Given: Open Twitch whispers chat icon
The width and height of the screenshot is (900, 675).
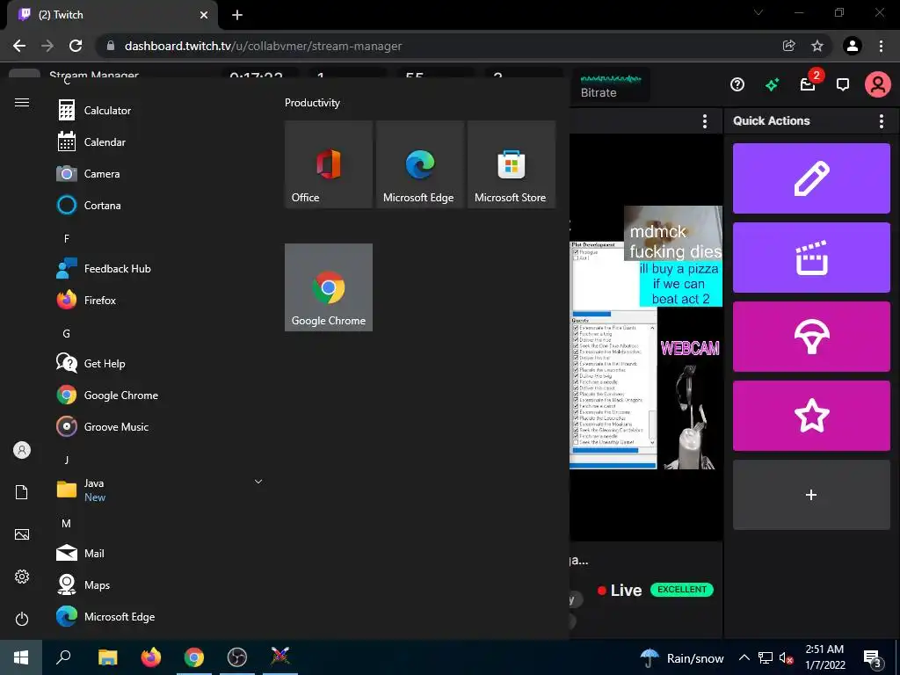Looking at the screenshot, I should [842, 85].
